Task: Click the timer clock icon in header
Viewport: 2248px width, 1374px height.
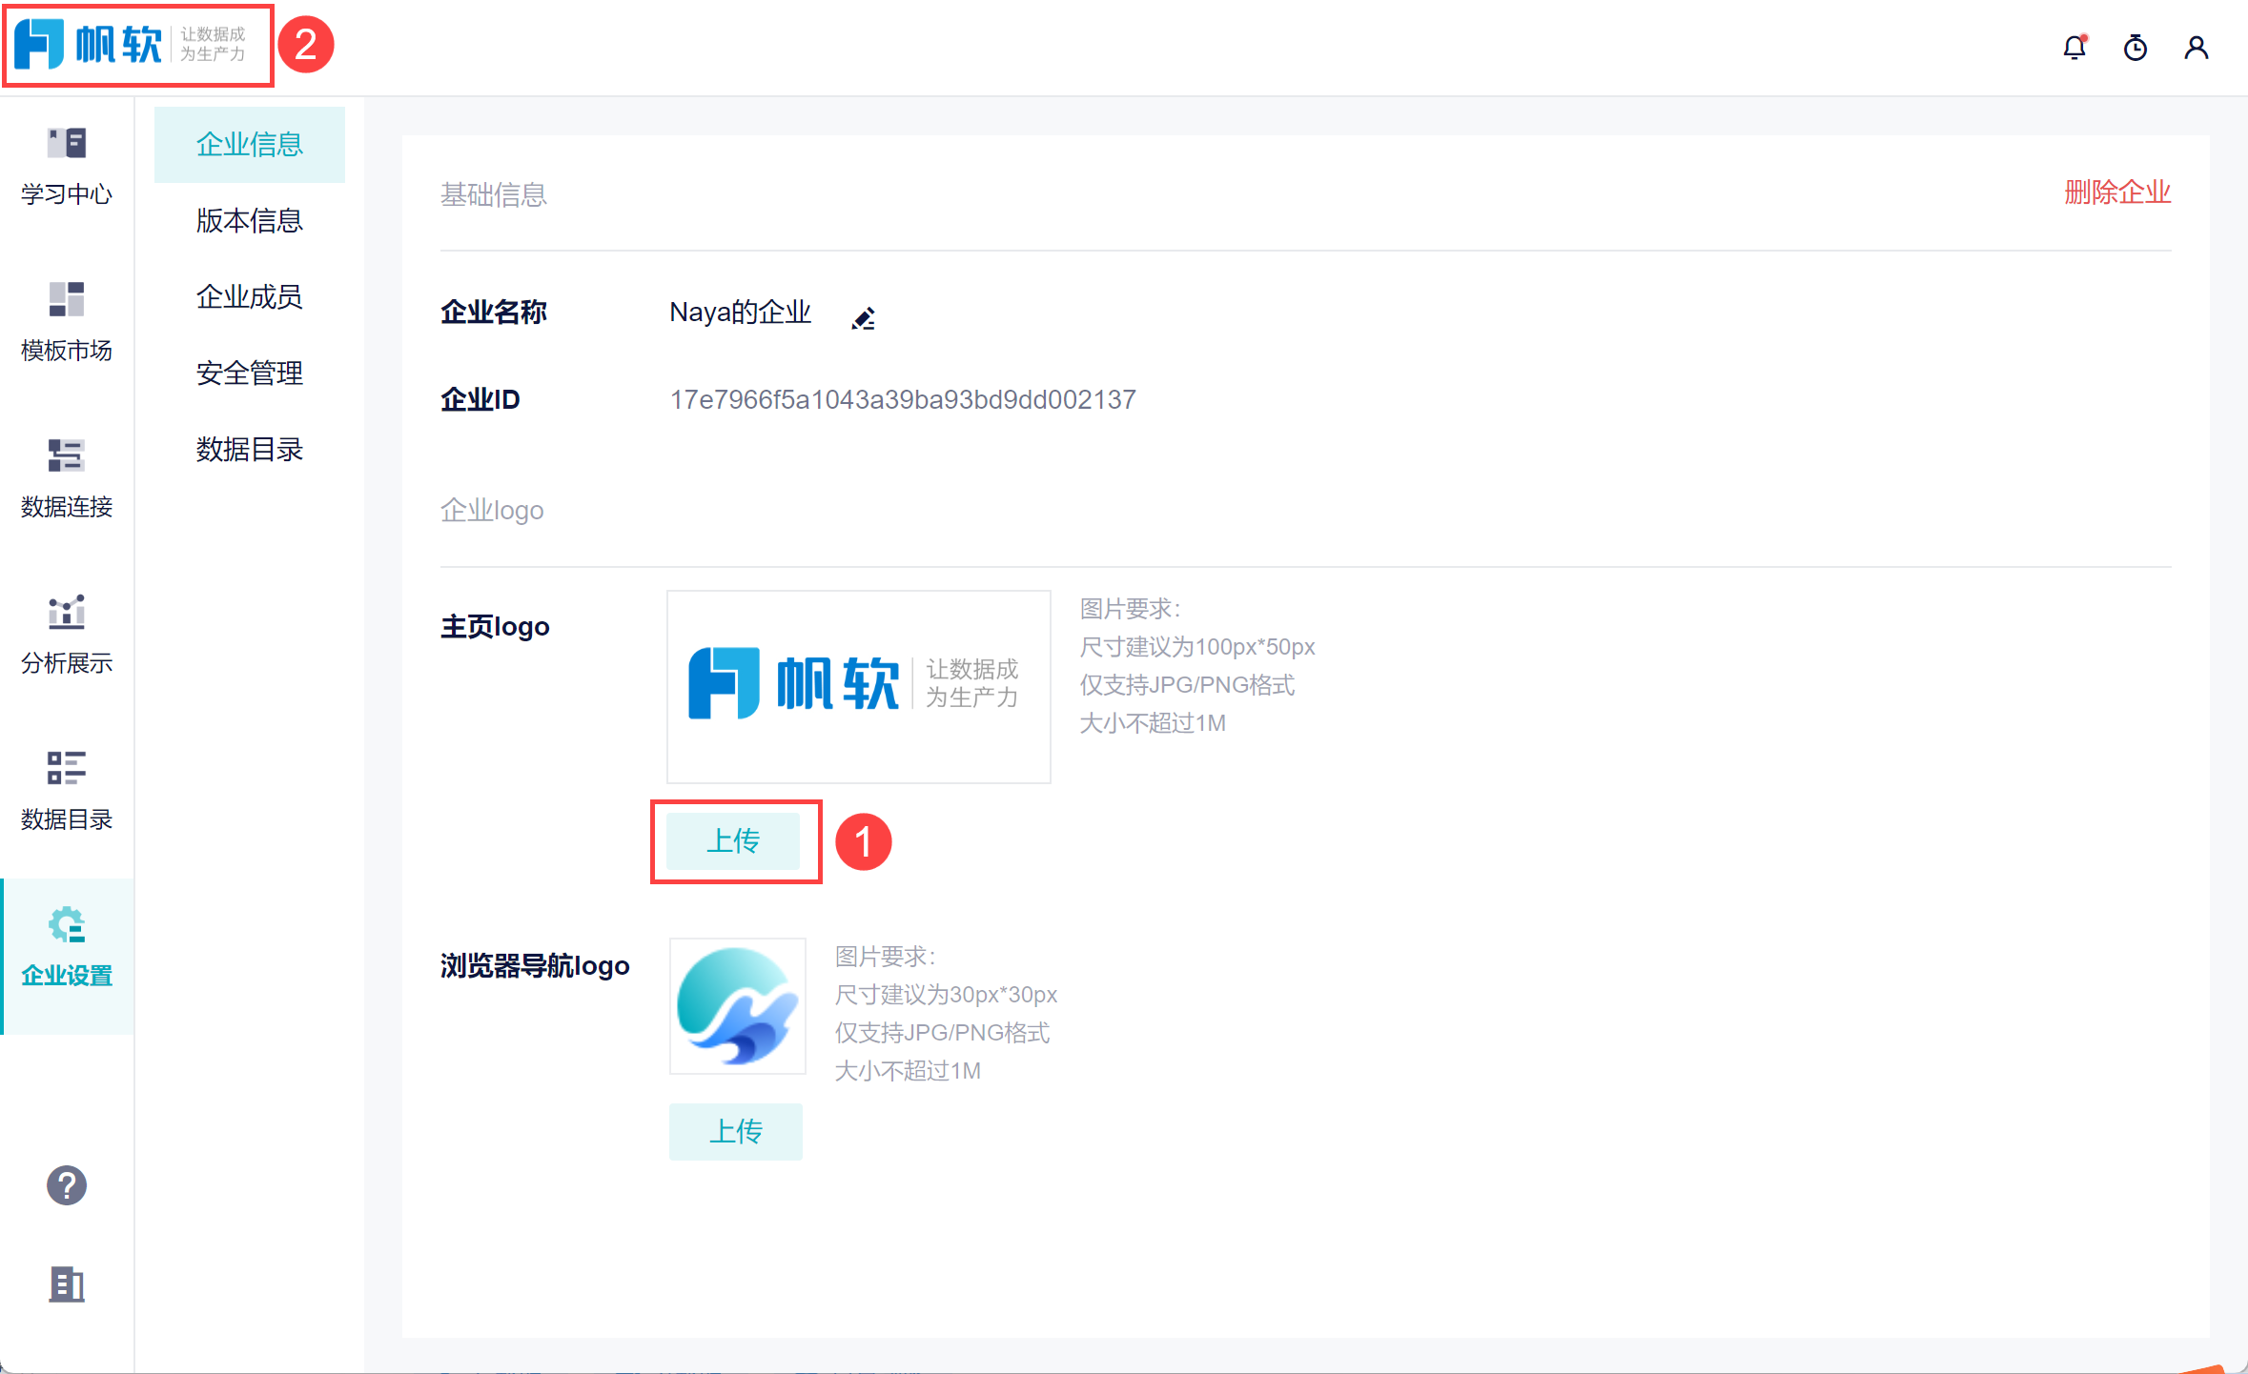Action: (x=2136, y=48)
